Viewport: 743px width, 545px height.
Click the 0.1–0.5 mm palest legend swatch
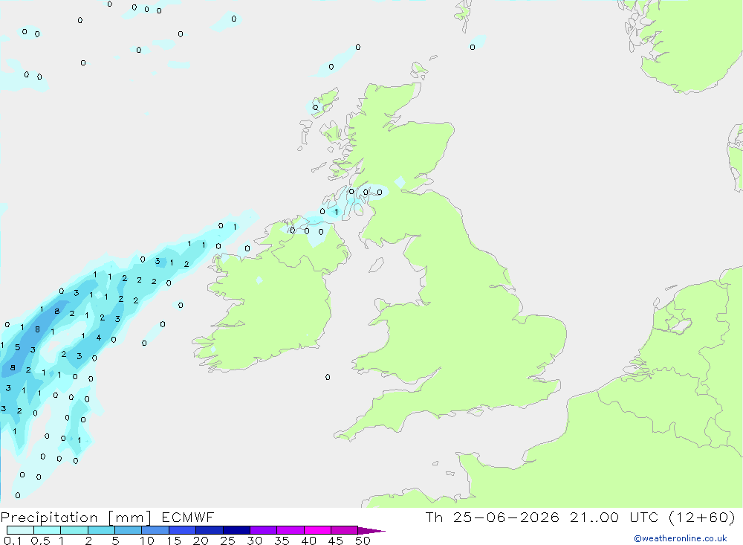[20, 530]
